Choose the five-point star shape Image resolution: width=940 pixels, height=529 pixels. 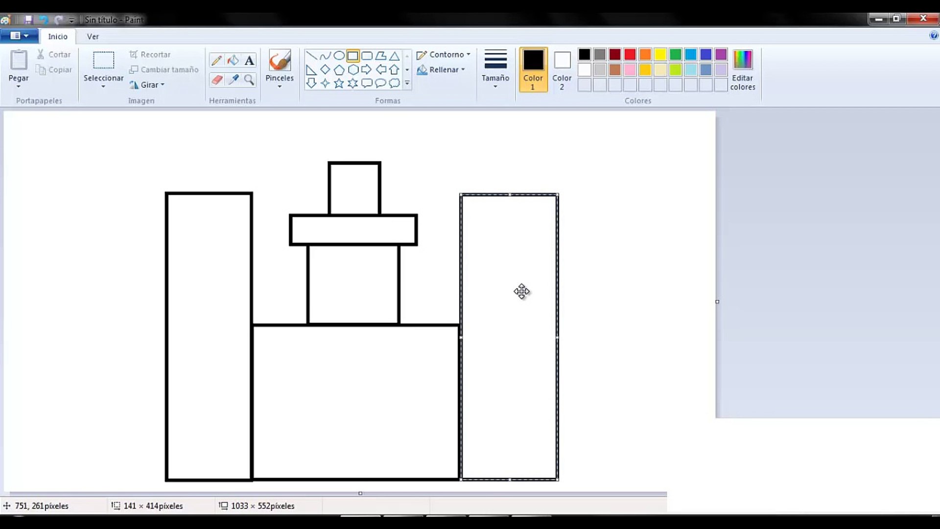click(x=339, y=83)
